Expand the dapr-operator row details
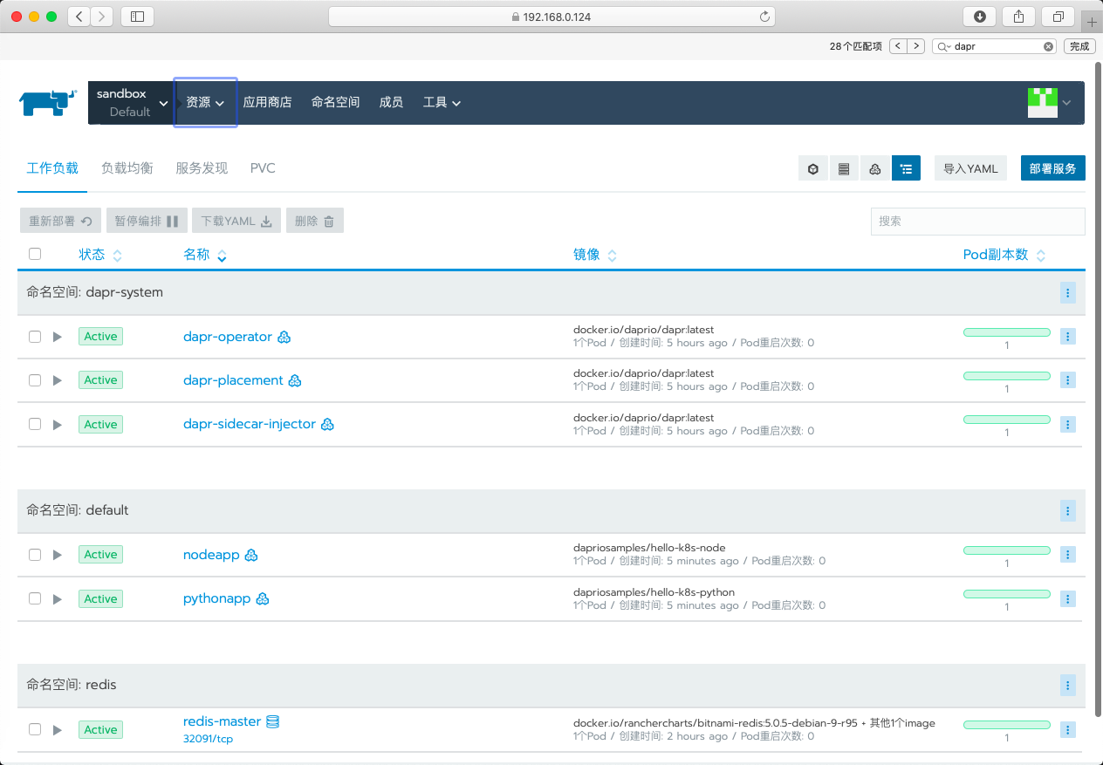Viewport: 1103px width, 765px height. click(x=58, y=337)
